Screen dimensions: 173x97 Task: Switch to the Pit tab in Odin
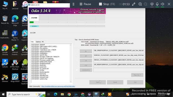[x=43, y=42]
